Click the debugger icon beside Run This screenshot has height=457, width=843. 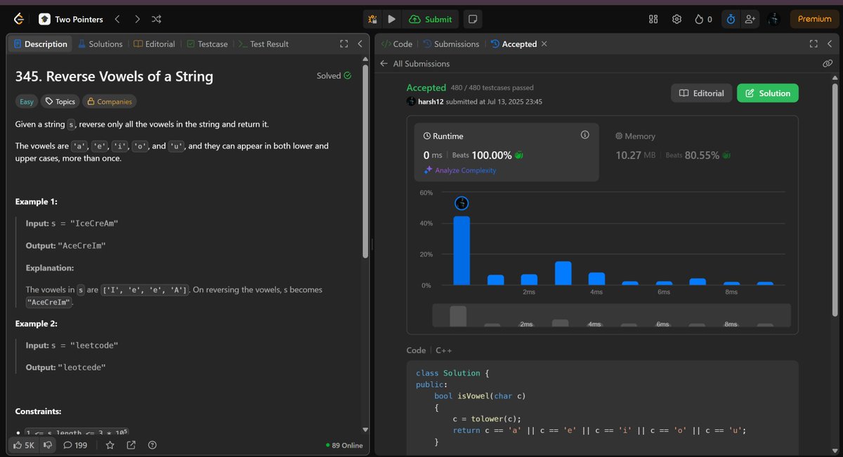[373, 19]
